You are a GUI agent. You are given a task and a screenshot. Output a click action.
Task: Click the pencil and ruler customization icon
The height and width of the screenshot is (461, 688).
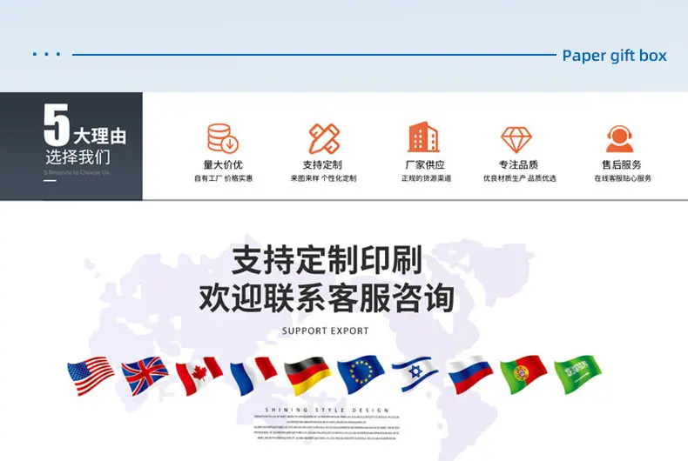324,138
